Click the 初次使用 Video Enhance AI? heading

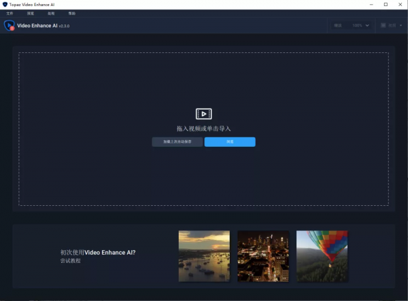point(102,252)
